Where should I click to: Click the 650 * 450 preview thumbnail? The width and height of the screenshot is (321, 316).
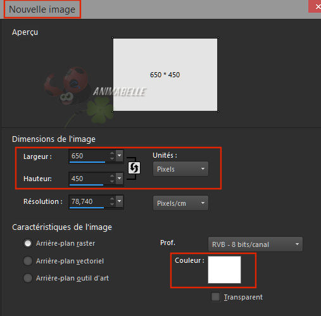coord(165,75)
